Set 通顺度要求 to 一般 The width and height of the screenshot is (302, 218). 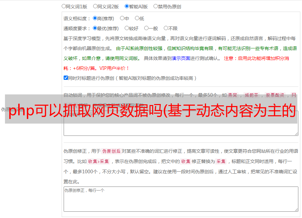click(x=146, y=28)
